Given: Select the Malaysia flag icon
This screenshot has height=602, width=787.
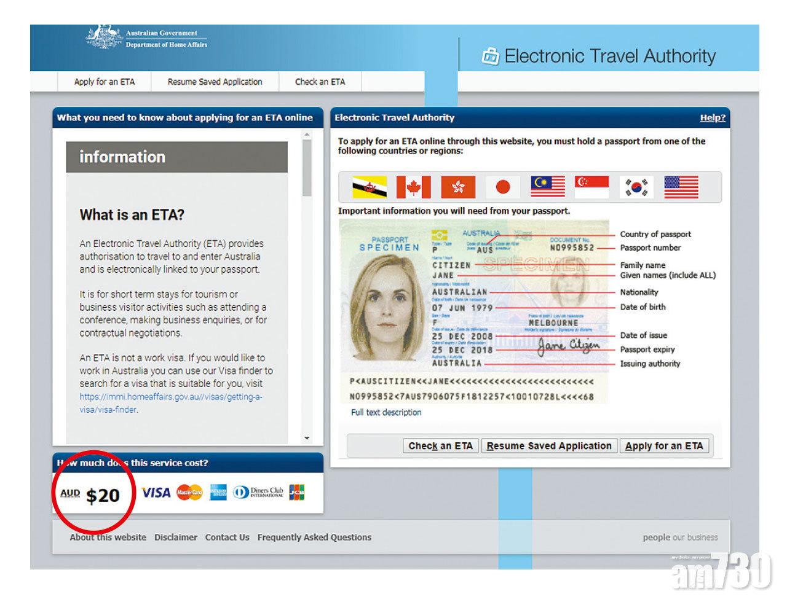Looking at the screenshot, I should 547,187.
